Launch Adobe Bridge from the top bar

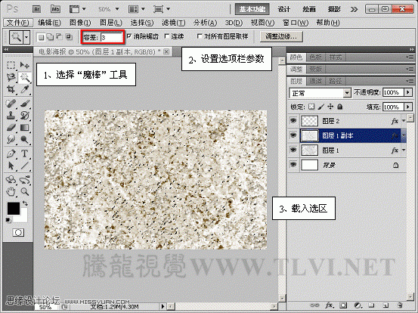click(x=36, y=9)
